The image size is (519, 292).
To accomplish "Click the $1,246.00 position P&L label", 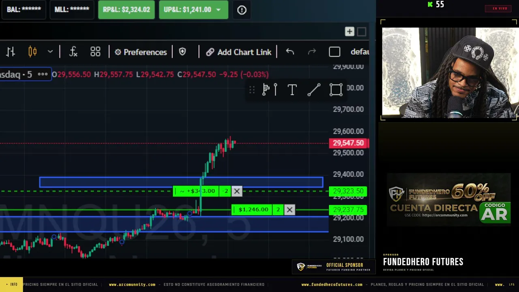I will coord(253,210).
